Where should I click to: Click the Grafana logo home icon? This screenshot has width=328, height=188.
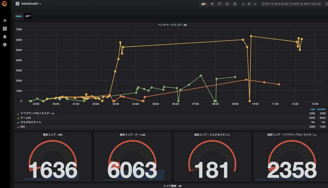pyautogui.click(x=5, y=4)
